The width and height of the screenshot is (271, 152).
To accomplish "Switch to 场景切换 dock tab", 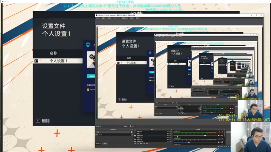I will (x=98, y=143).
